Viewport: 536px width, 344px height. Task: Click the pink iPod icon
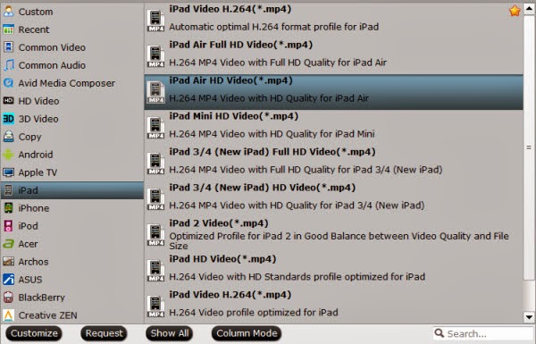pos(8,226)
